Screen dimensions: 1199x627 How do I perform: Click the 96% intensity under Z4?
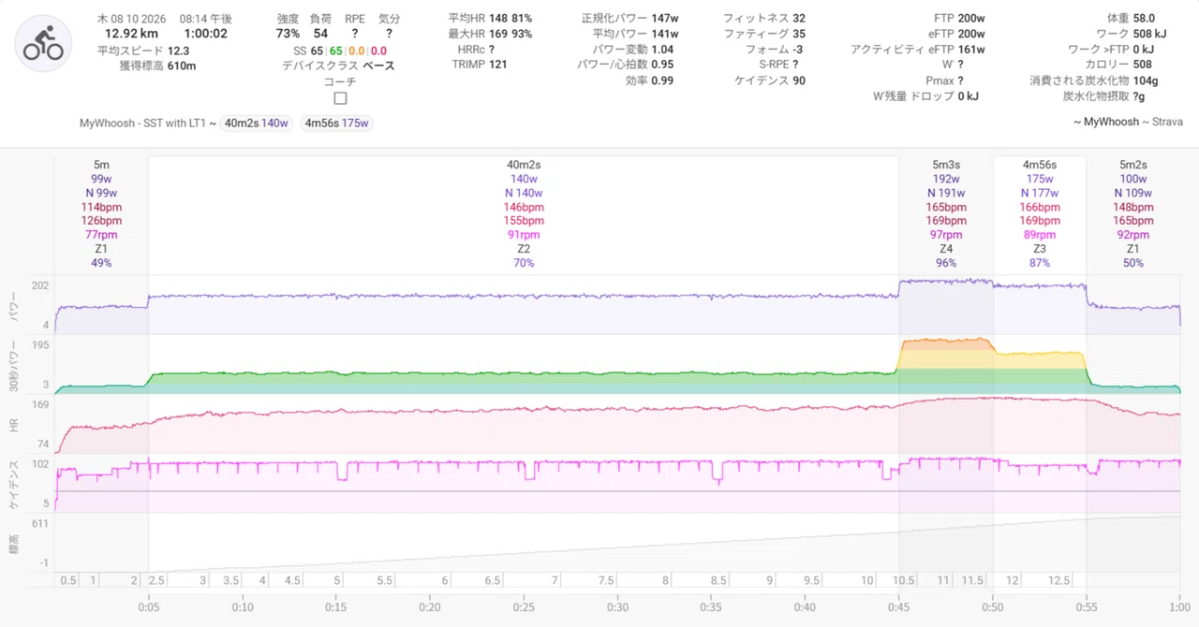coord(946,263)
